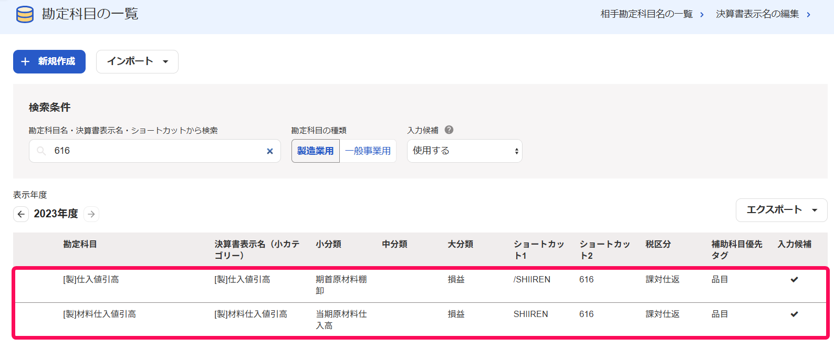Click the magnifier icon in the search box
834x348 pixels.
point(41,151)
